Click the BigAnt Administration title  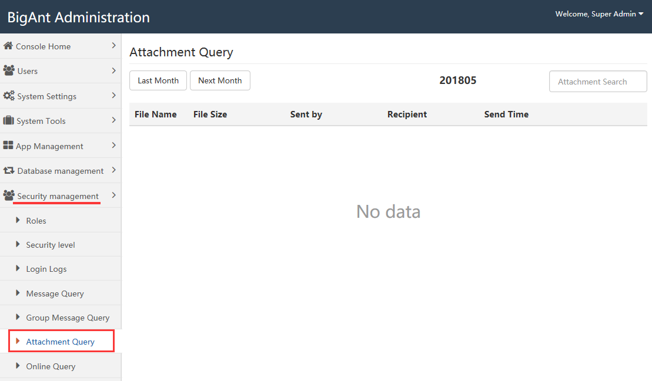[x=79, y=18]
